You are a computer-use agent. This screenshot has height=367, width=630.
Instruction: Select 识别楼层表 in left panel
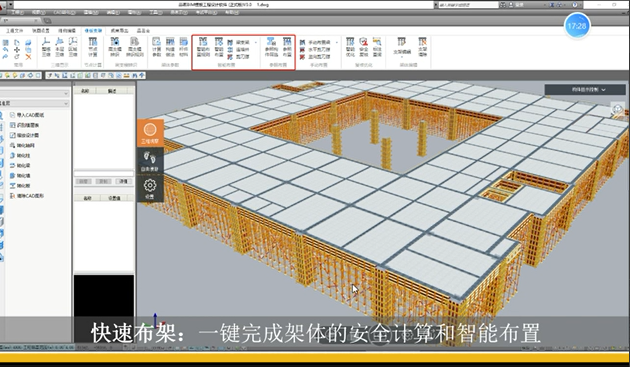[x=24, y=125]
